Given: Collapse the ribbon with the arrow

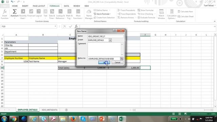Looking at the screenshot, I should (215, 21).
